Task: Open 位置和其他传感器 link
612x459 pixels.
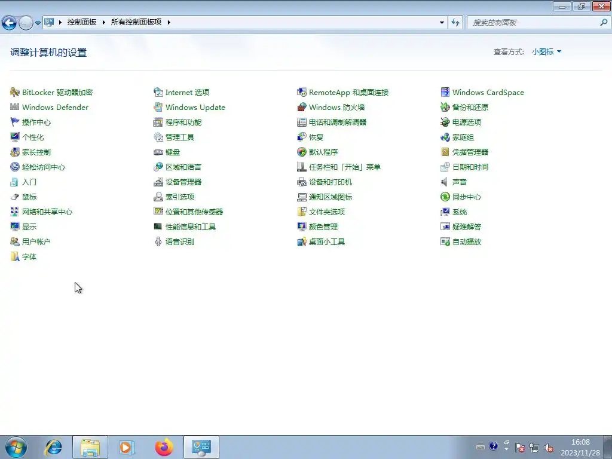Action: [x=194, y=212]
